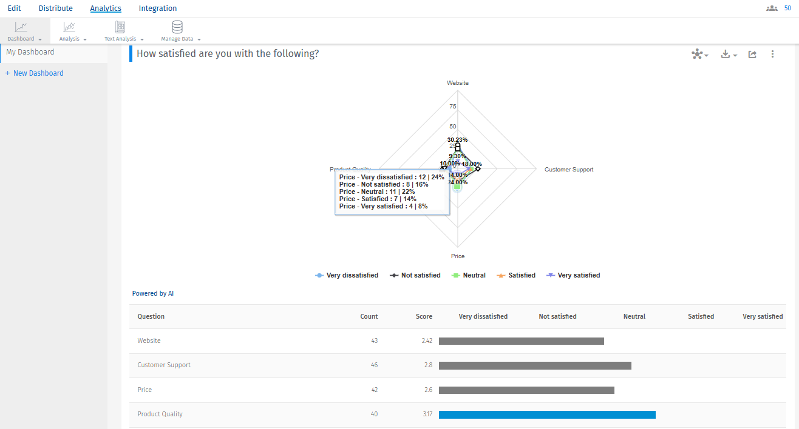
Task: Click the Powered by AI link
Action: pyautogui.click(x=153, y=293)
